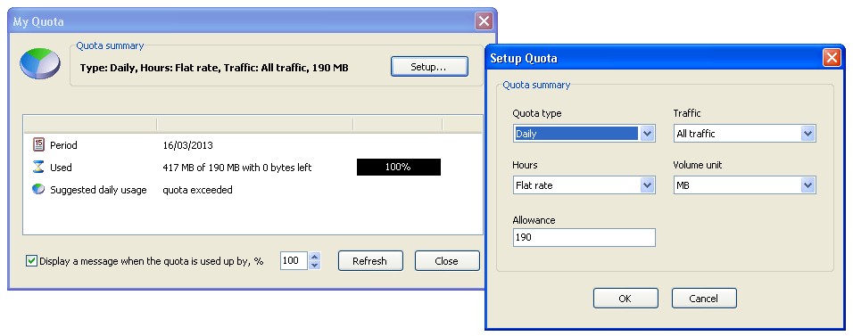Cancel the Setup Quota dialog
Viewport: 853px width, 336px height.
coord(704,298)
